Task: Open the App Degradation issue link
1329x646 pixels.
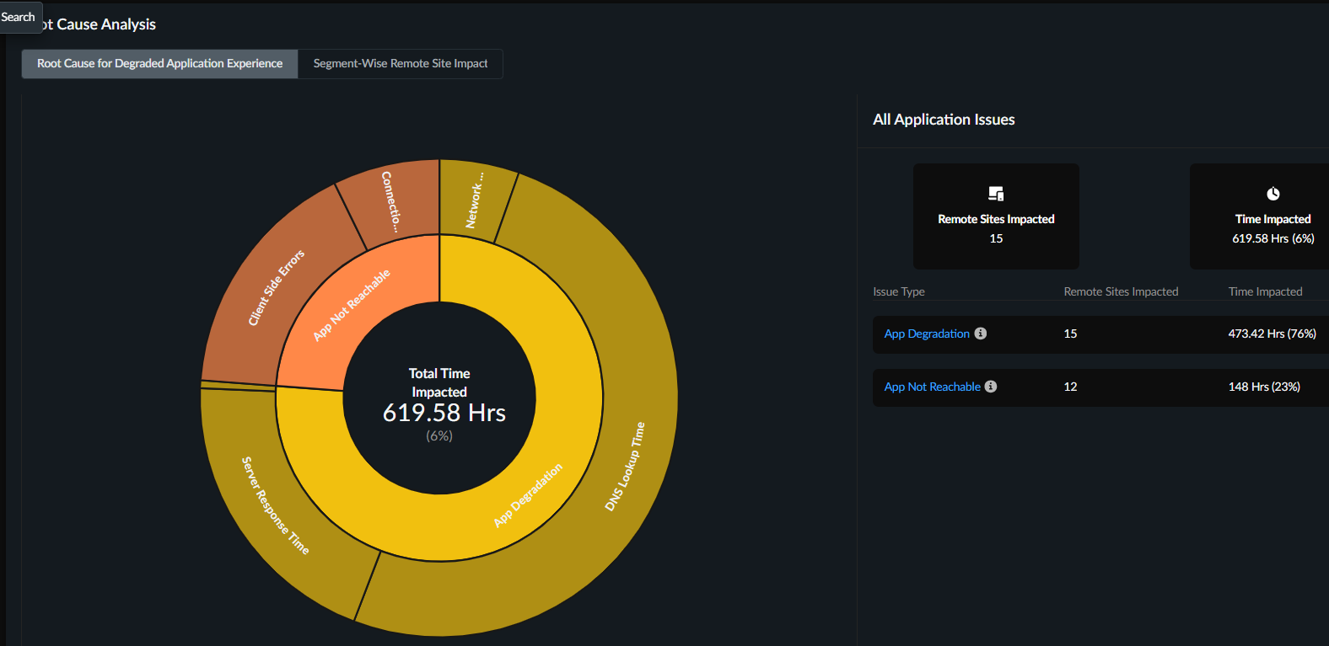Action: click(927, 334)
